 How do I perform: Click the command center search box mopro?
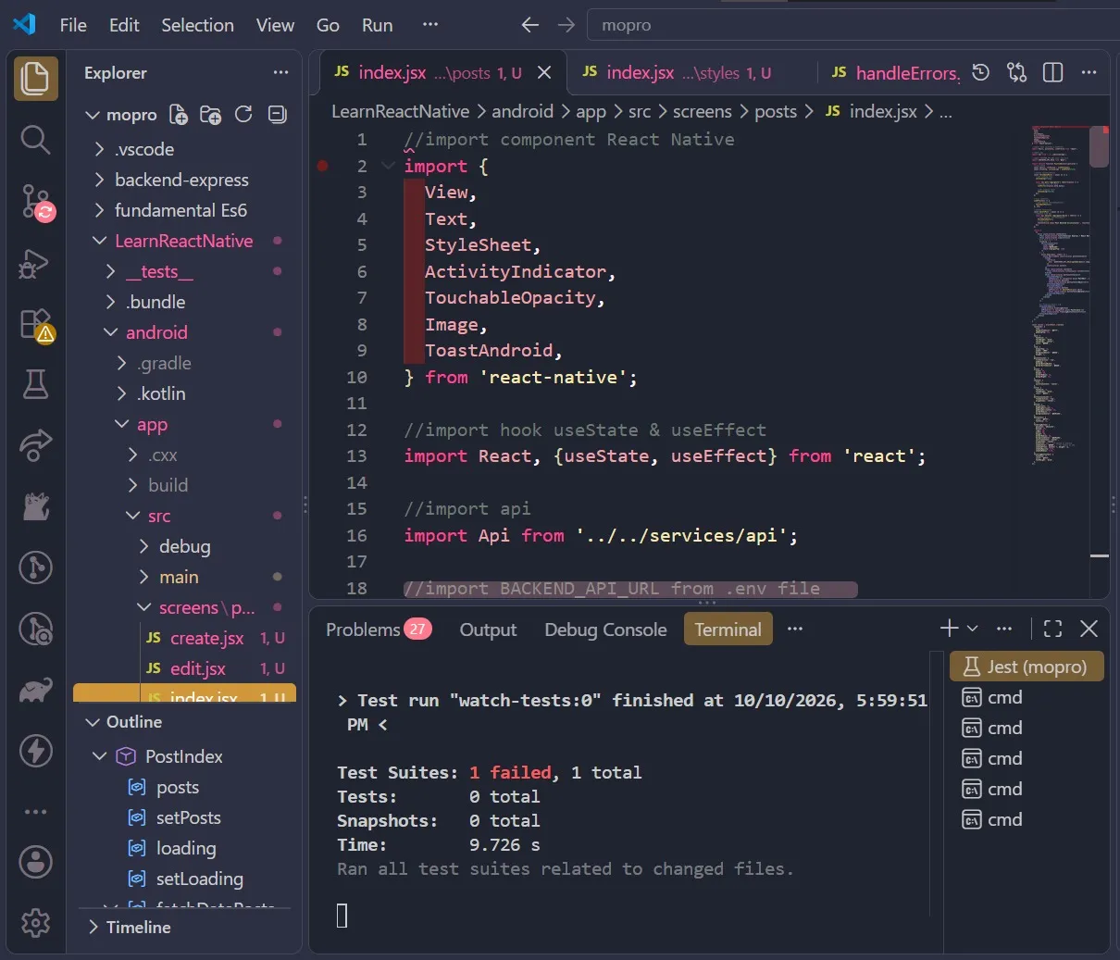pos(852,25)
